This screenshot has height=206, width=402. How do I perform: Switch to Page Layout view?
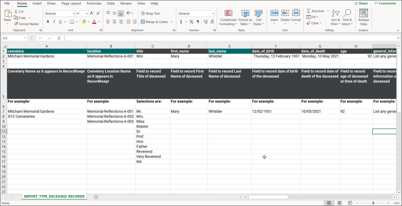click(x=339, y=203)
